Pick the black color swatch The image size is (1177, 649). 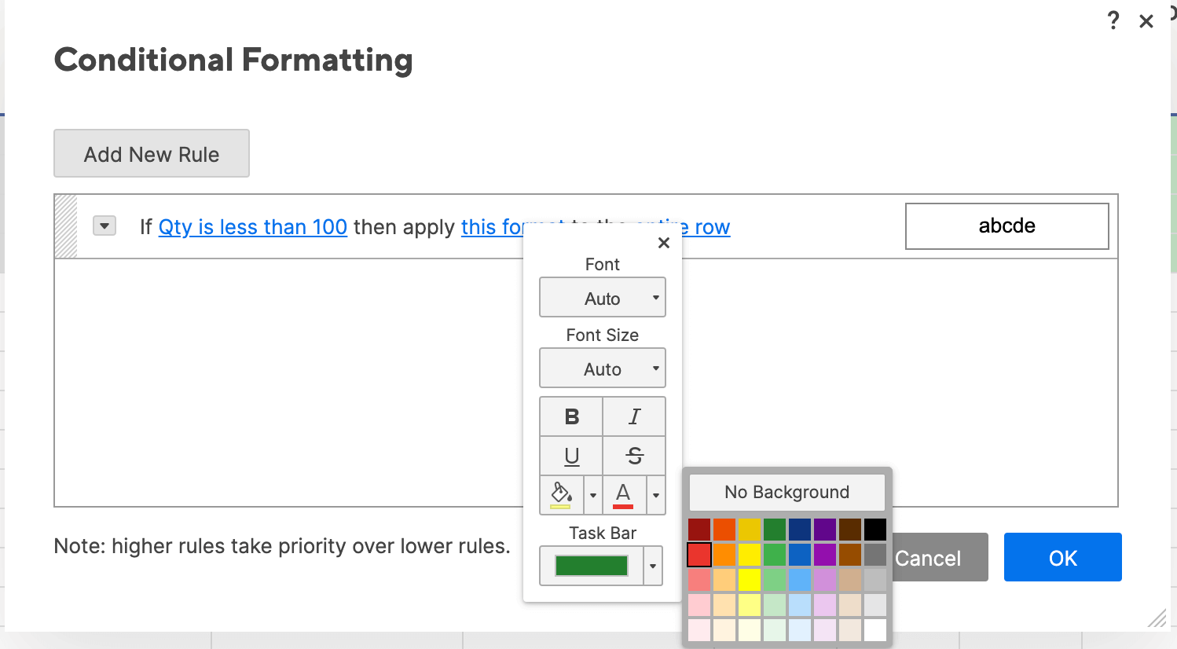pyautogui.click(x=875, y=529)
